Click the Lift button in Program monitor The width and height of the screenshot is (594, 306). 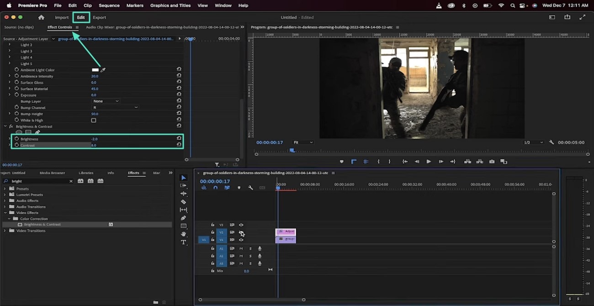pyautogui.click(x=467, y=161)
